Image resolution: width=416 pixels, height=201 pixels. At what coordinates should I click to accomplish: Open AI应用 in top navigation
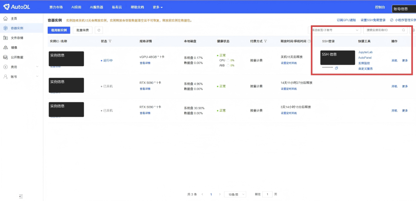pyautogui.click(x=76, y=7)
